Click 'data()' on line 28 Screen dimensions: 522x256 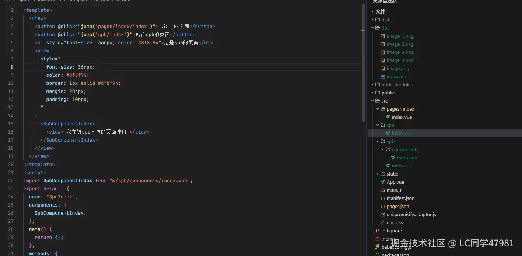(38, 229)
